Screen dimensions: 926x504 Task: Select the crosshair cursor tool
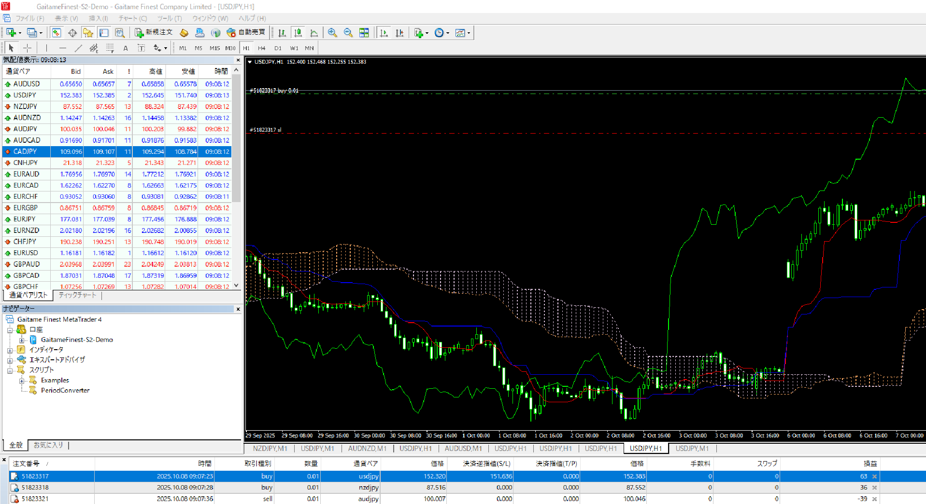point(28,48)
